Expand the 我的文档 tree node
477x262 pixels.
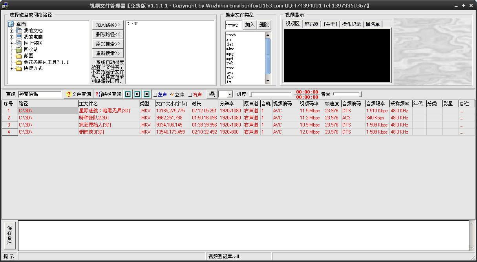12,31
